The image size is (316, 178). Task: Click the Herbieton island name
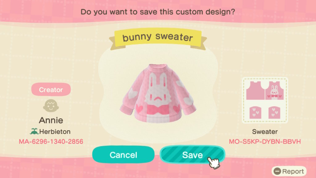55,132
